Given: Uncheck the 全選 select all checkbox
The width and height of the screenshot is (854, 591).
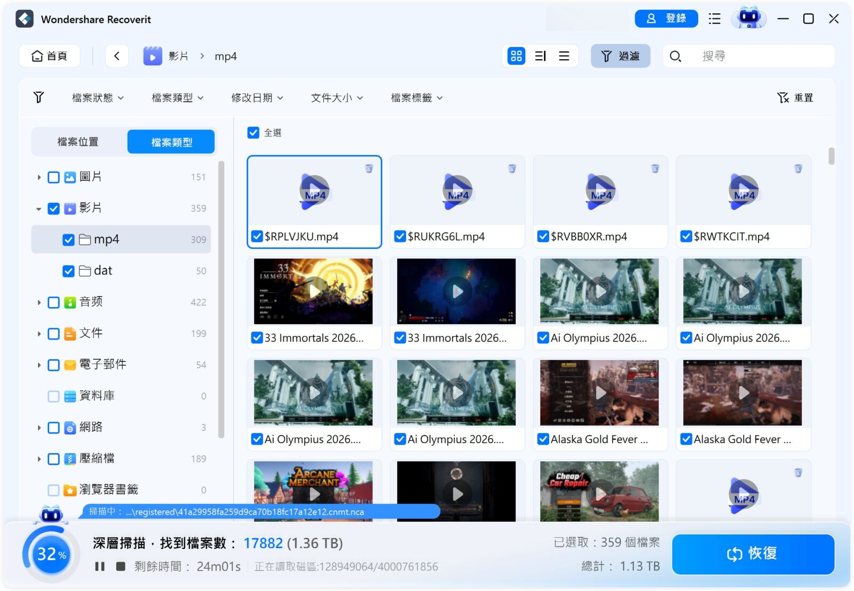Looking at the screenshot, I should coord(254,132).
